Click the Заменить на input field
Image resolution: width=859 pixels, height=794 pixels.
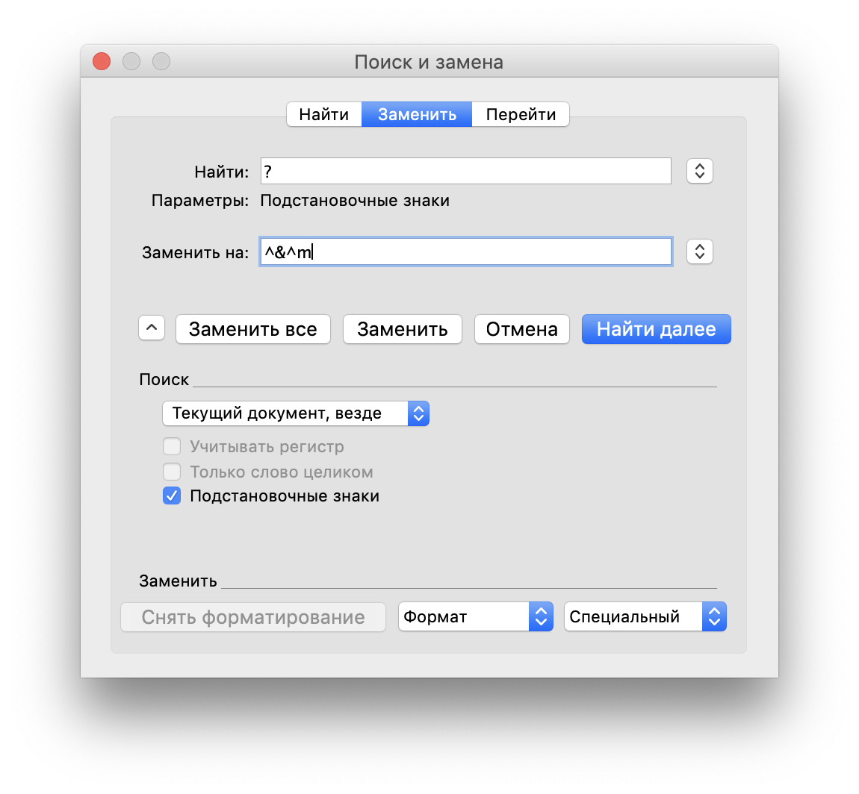click(465, 251)
